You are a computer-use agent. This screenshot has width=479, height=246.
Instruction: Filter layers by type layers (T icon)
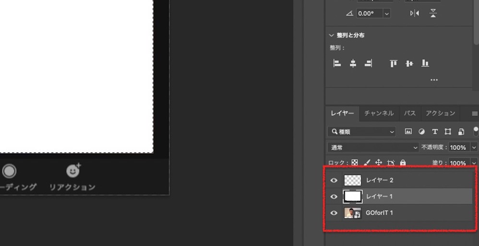point(435,132)
